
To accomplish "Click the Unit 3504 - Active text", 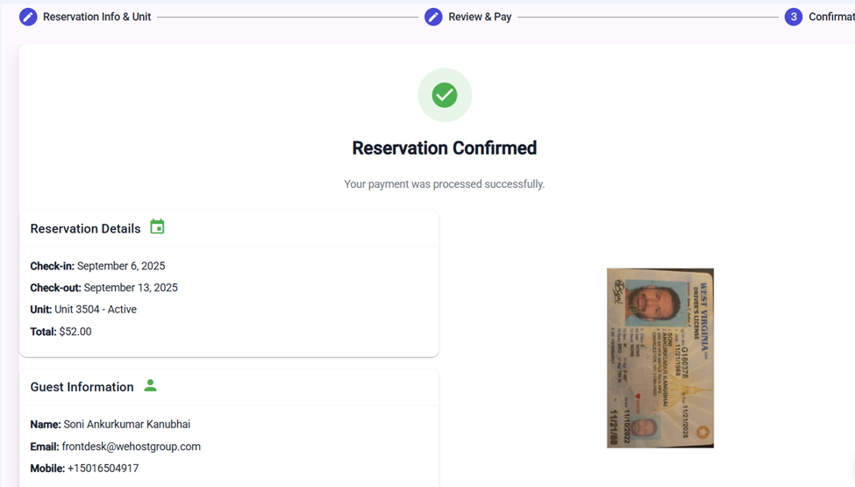I will (95, 310).
